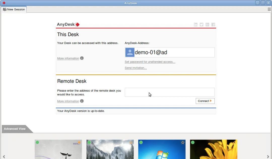Click the 'Remote Desk' heading
The width and height of the screenshot is (272, 159).
(72, 81)
